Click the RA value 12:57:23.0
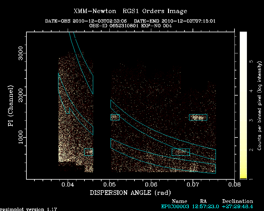264x211 pixels. 205,206
